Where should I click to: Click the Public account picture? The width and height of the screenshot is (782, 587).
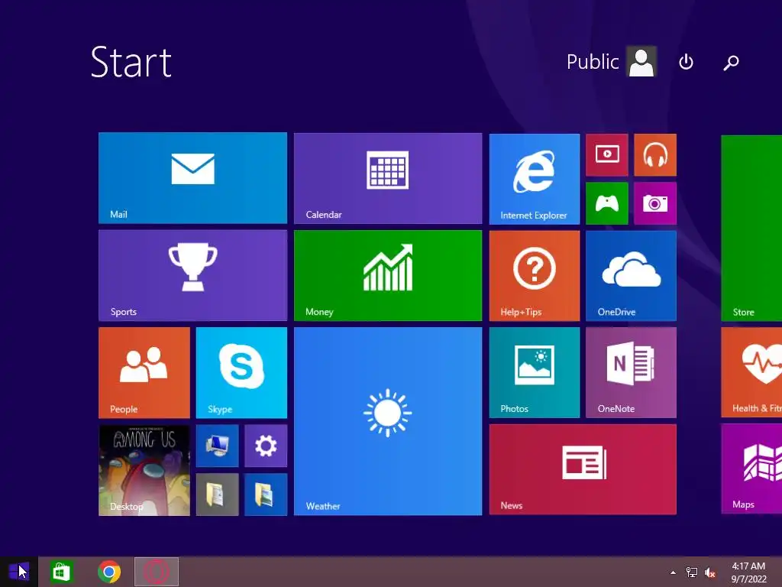pyautogui.click(x=641, y=61)
